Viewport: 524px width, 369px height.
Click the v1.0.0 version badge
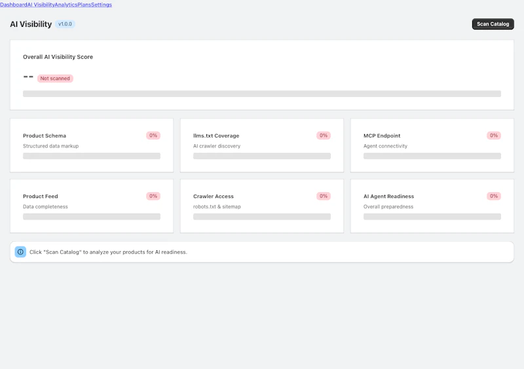coord(65,24)
